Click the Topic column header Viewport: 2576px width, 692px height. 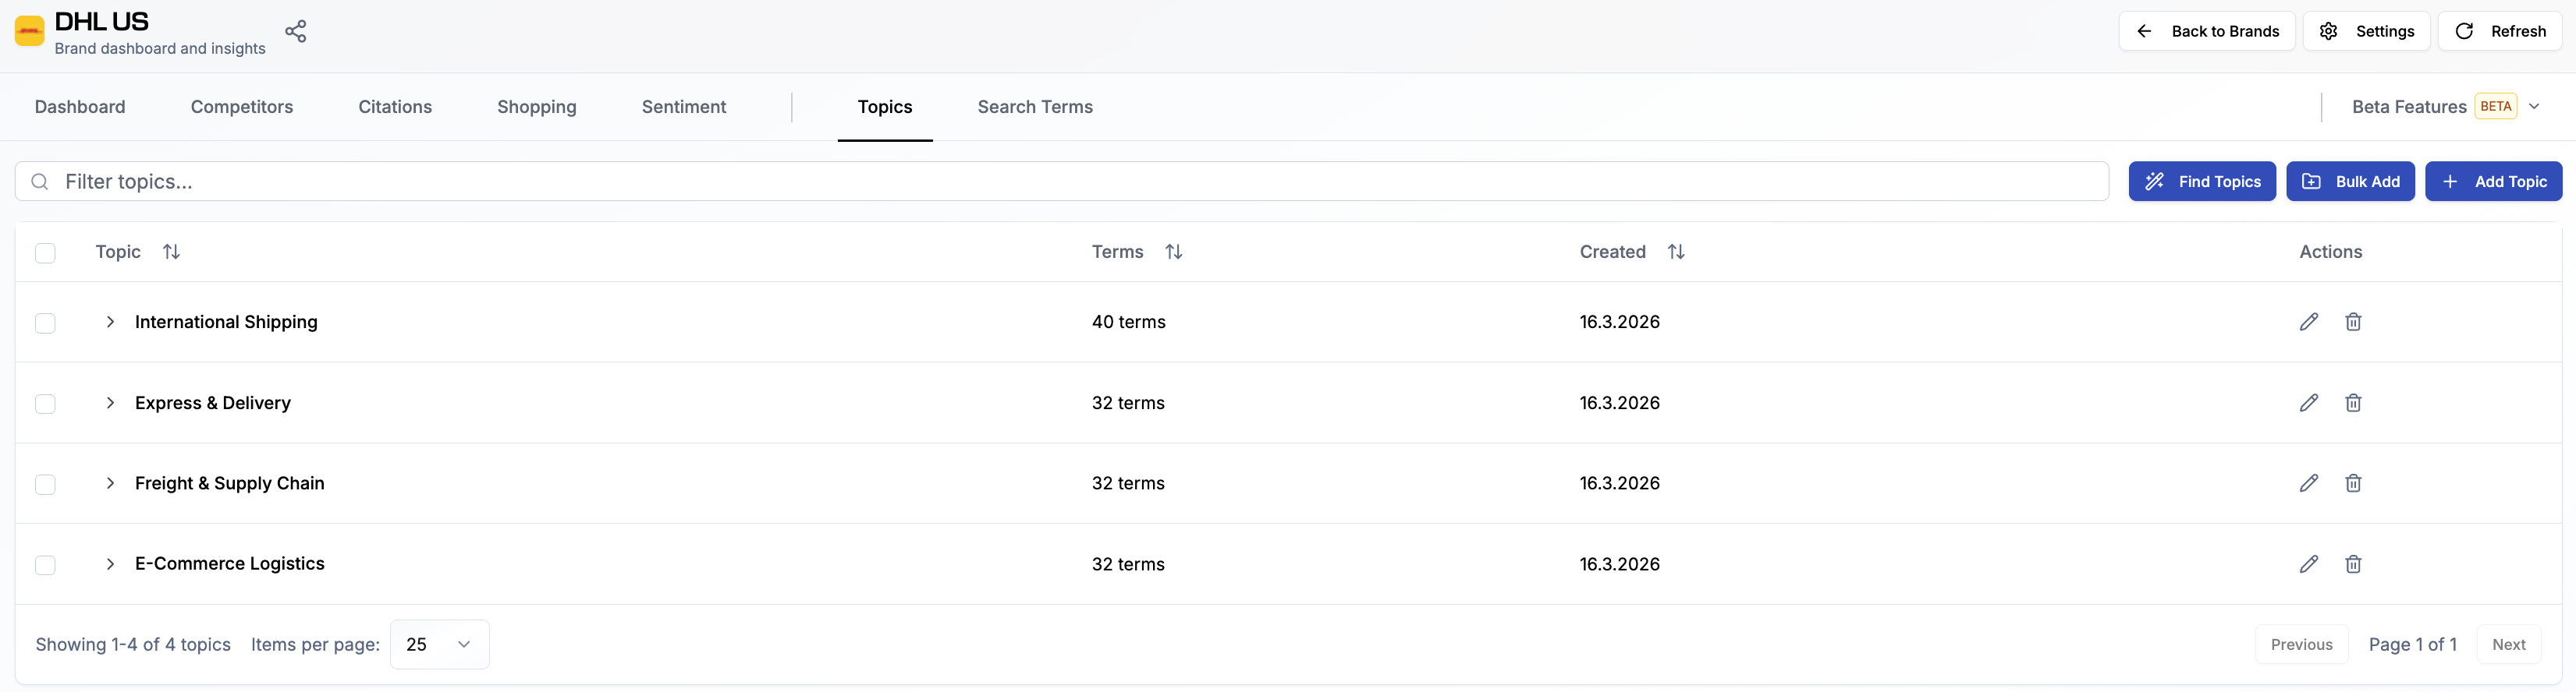coord(118,252)
